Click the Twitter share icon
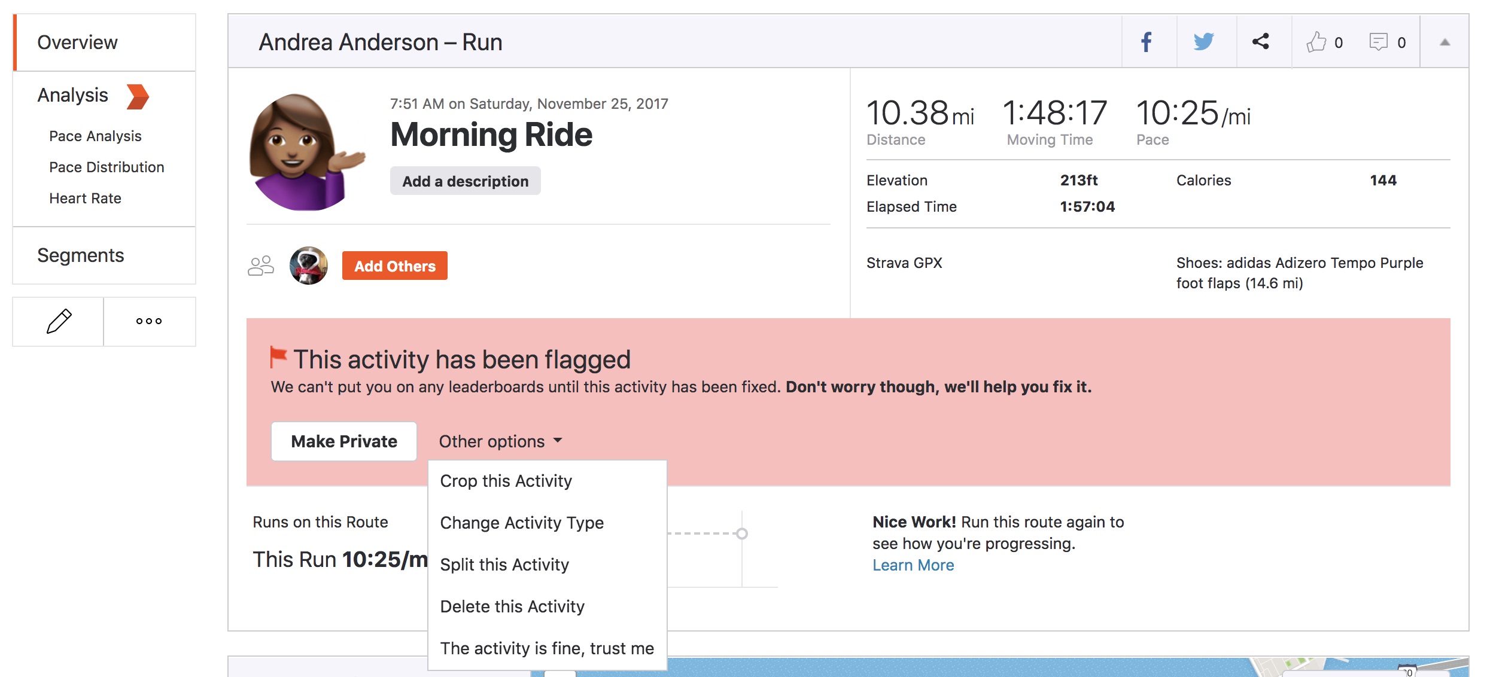Screen dimensions: 1490x677 (1203, 40)
